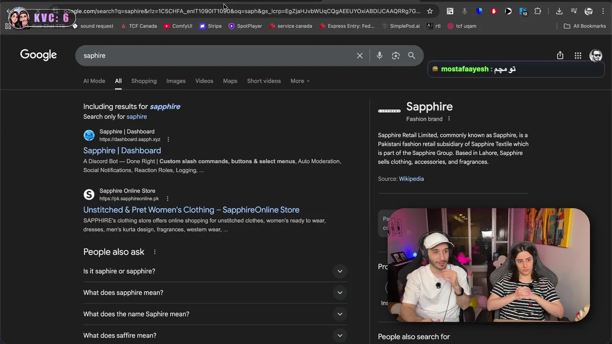Expand "What does the name Saphire mean?"
This screenshot has width=612, height=344.
[x=215, y=314]
